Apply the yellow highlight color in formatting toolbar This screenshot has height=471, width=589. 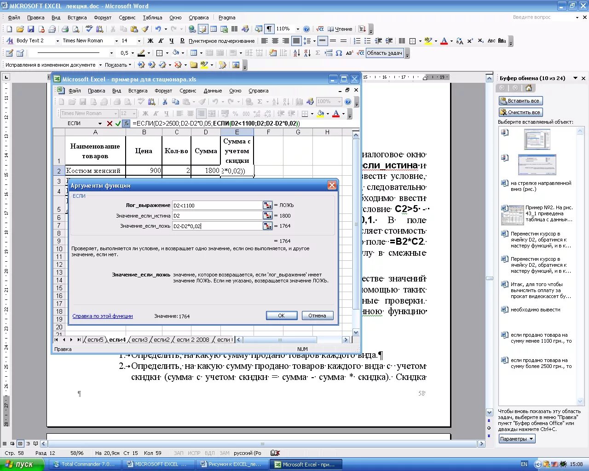428,41
